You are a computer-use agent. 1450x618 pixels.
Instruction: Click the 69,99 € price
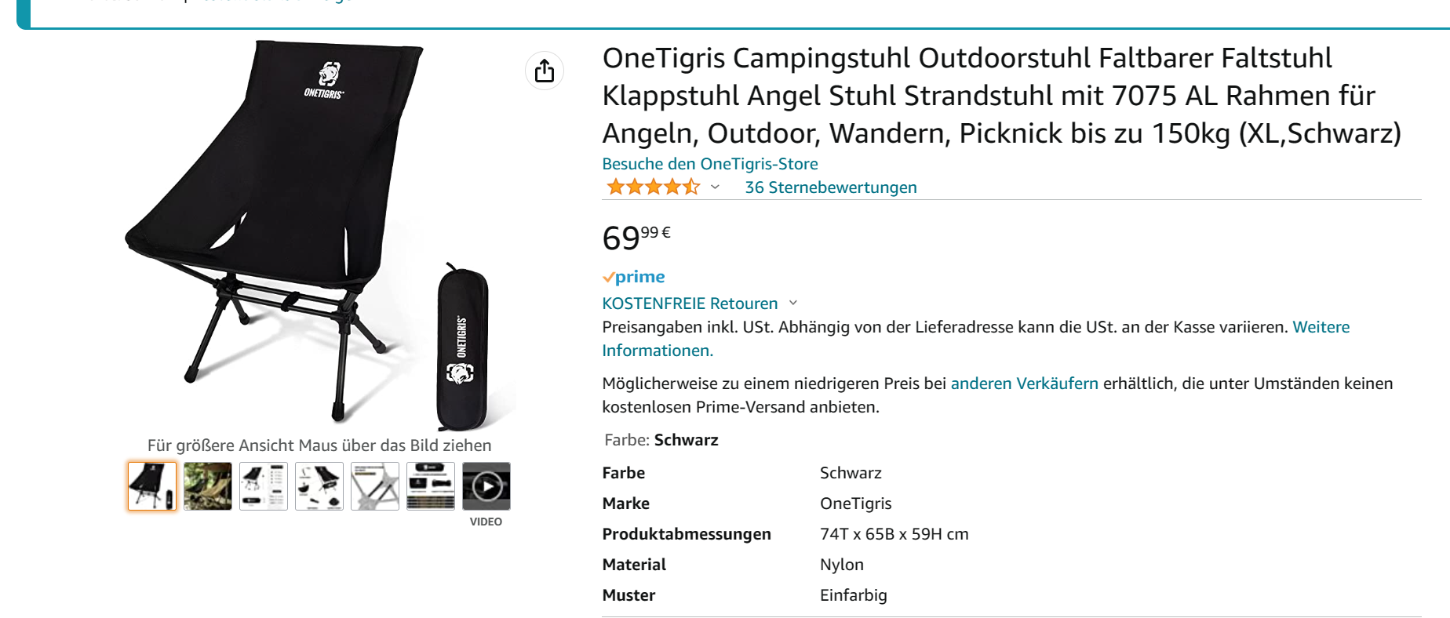click(x=636, y=237)
